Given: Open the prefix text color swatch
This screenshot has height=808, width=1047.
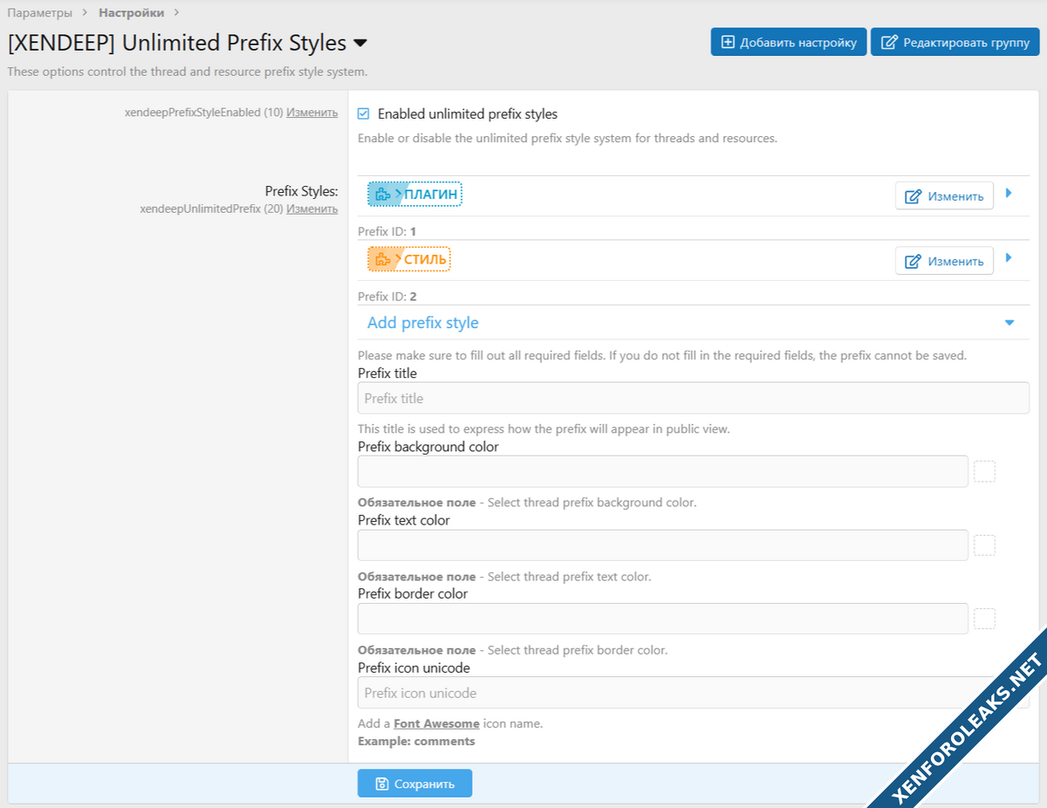Looking at the screenshot, I should 984,545.
